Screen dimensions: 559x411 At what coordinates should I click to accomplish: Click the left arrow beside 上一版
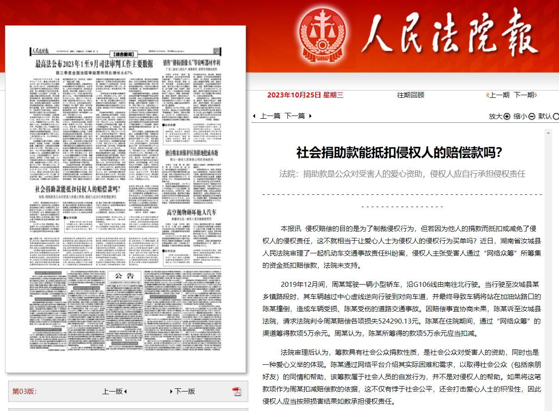pos(125,392)
